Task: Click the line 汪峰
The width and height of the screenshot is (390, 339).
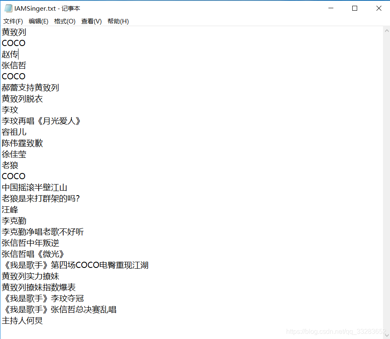Action: point(10,210)
